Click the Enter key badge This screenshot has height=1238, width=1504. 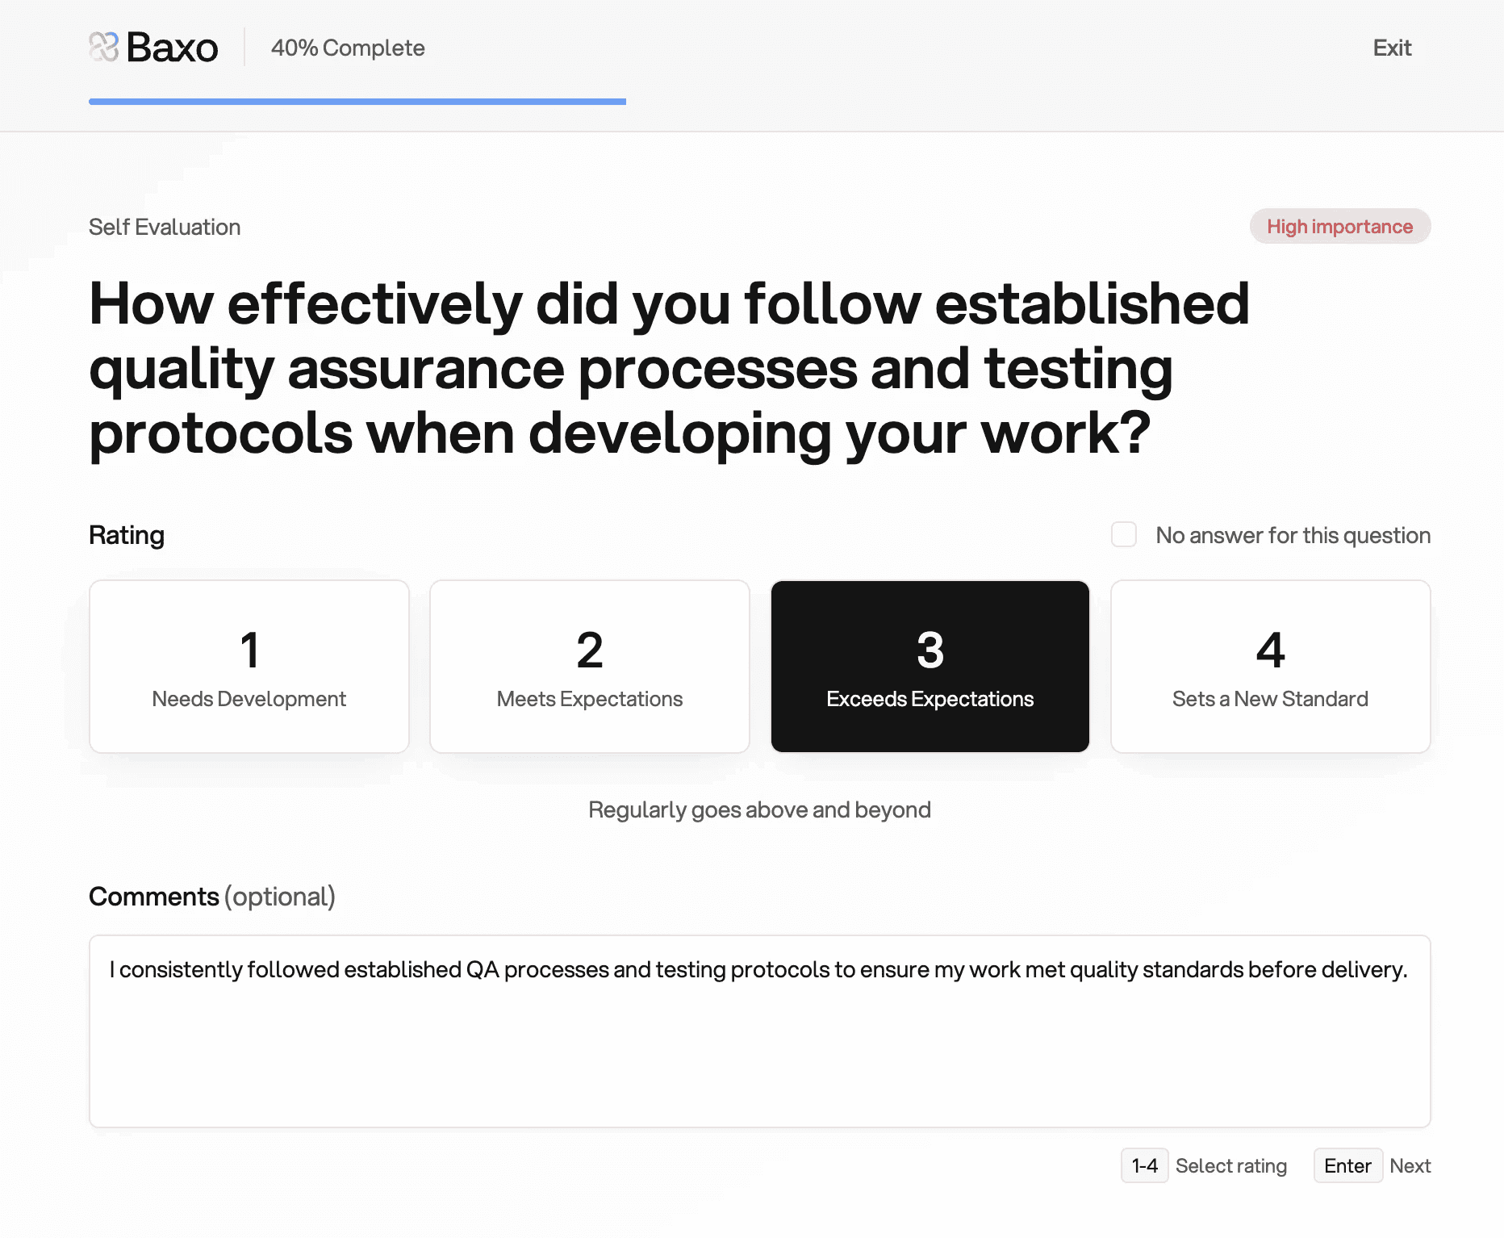1347,1165
